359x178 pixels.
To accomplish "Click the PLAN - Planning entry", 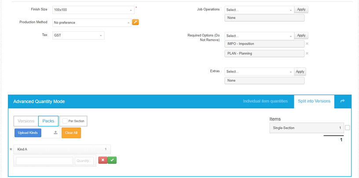I will [x=264, y=53].
